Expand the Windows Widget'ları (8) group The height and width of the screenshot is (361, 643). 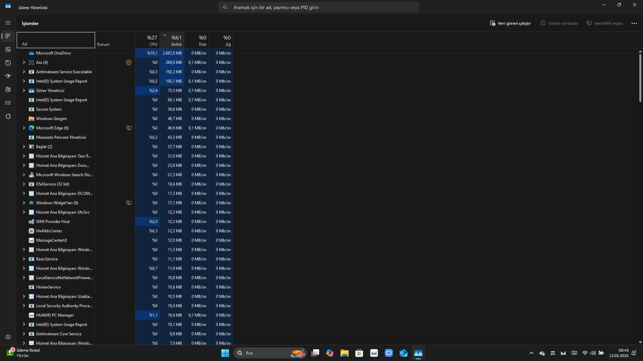tap(24, 203)
